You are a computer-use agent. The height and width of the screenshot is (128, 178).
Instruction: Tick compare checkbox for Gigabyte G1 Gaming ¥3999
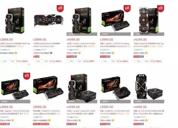tap(102, 61)
